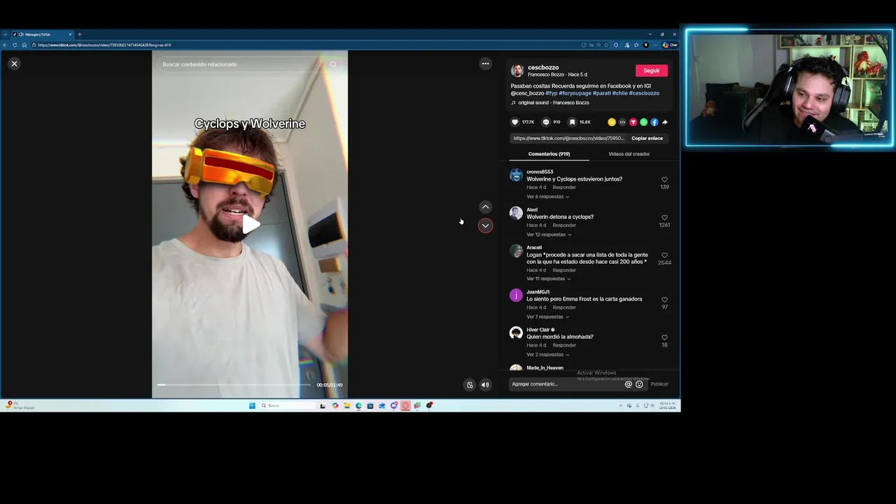Viewport: 896px width, 504px height.
Task: Like JuanMGJ1's comment heart
Action: (664, 300)
